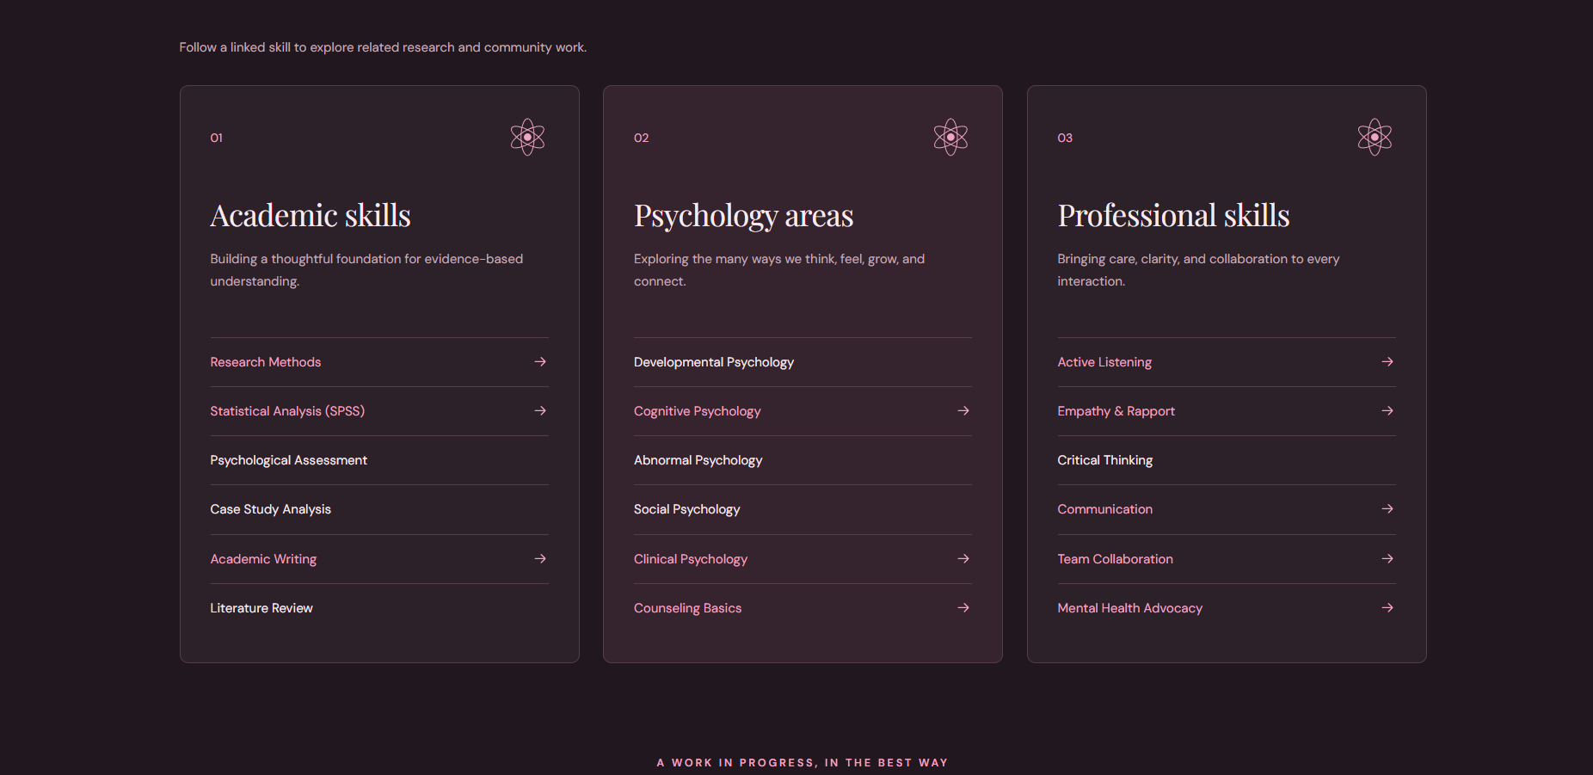Viewport: 1593px width, 775px height.
Task: Open the Active Listening link
Action: pyautogui.click(x=1227, y=362)
